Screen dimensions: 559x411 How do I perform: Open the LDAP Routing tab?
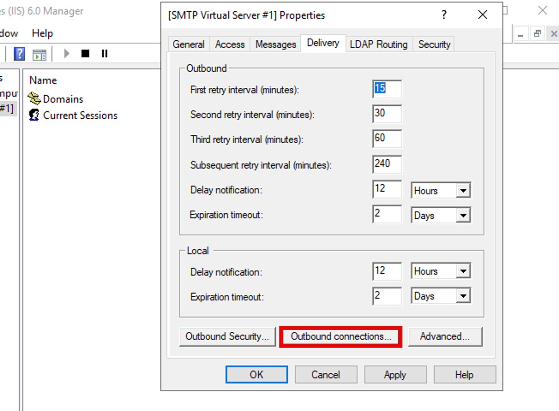379,45
